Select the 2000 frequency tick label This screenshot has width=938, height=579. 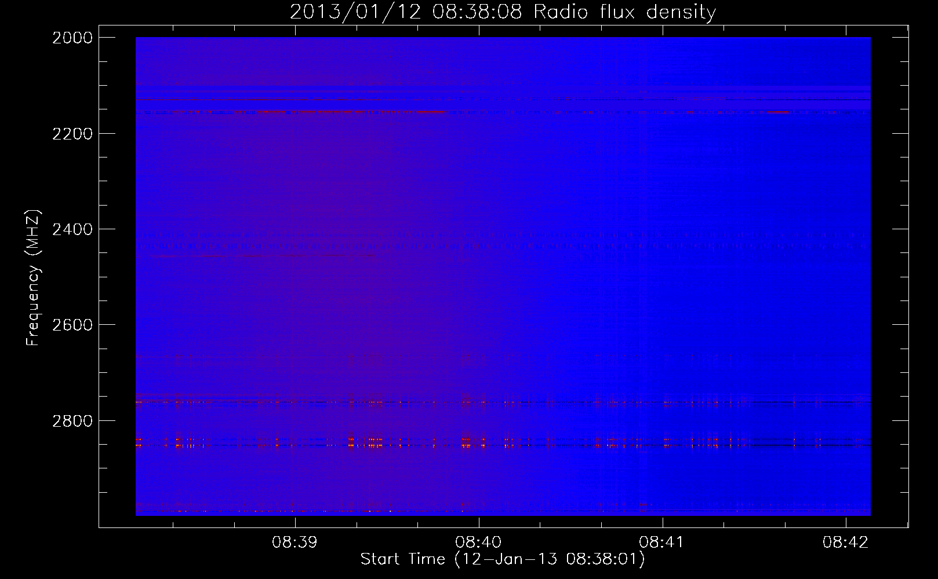pyautogui.click(x=72, y=38)
